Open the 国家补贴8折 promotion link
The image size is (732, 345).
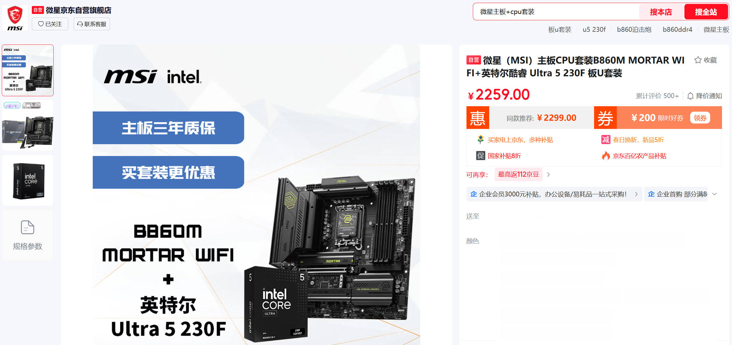[504, 156]
